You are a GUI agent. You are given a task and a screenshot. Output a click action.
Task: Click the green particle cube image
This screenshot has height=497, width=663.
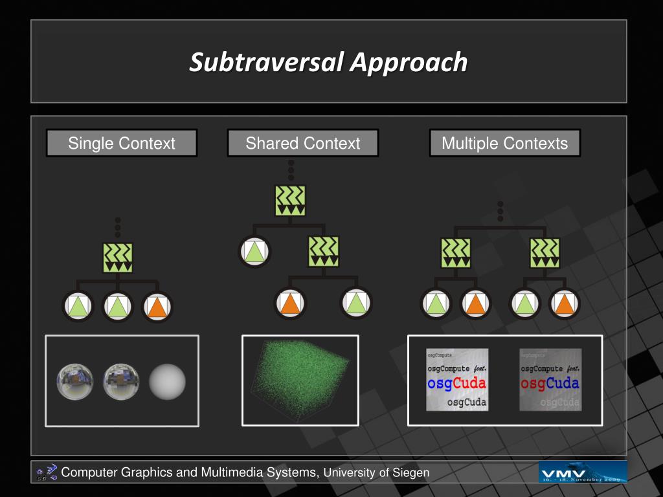[x=300, y=381]
